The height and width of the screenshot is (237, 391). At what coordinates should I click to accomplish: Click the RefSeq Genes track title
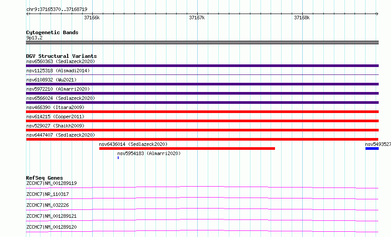(44, 178)
